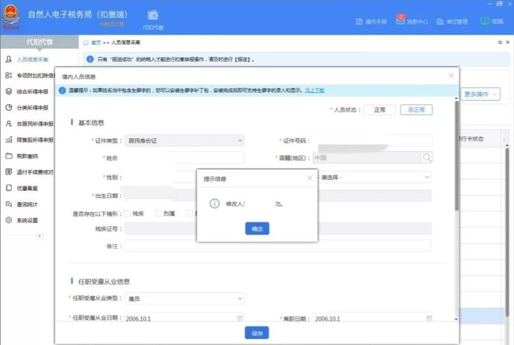Click the search icon in 国籍(地区) field

427,158
